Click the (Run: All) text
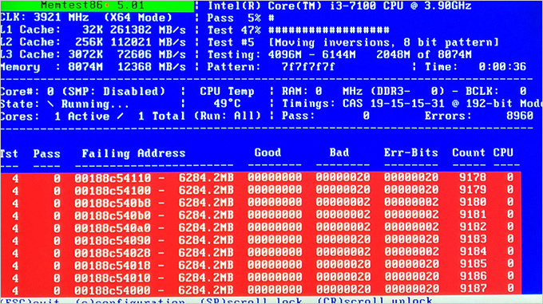Screen dimensions: 543x304 pos(227,116)
